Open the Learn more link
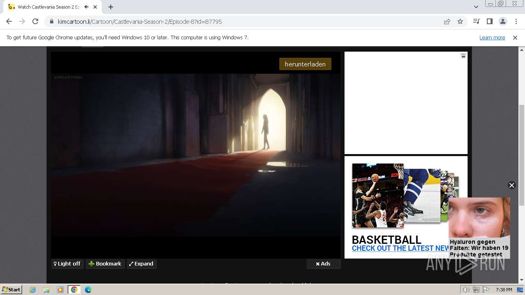Screen dimensions: 525x295 click(x=492, y=37)
